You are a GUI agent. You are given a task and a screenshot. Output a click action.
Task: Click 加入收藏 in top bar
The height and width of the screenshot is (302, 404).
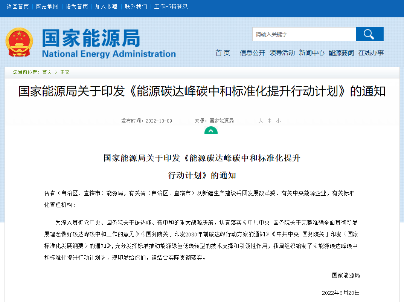point(106,7)
